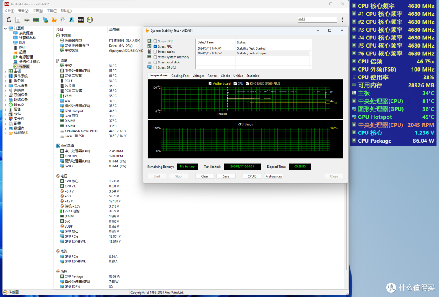Expand the 操作系统 tree node arrow

5,76
